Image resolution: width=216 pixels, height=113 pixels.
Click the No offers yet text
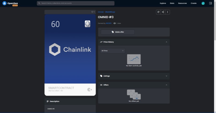pyautogui.click(x=134, y=101)
